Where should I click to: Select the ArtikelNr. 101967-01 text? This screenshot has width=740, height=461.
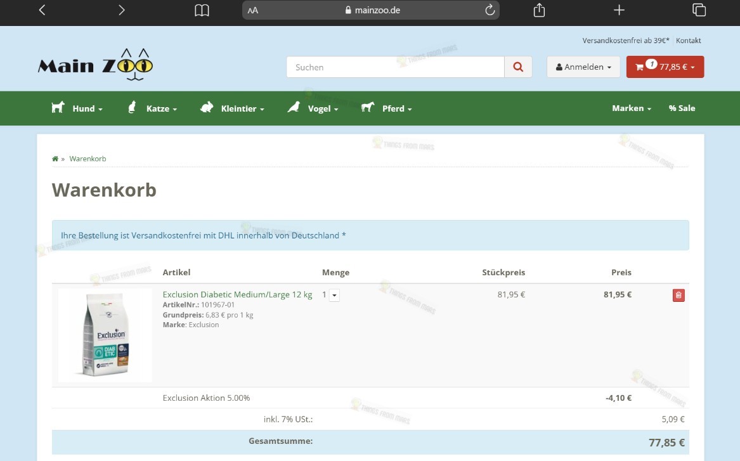[198, 305]
